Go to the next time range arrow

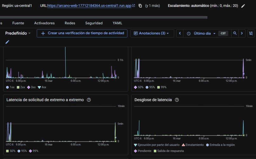coord(242,33)
